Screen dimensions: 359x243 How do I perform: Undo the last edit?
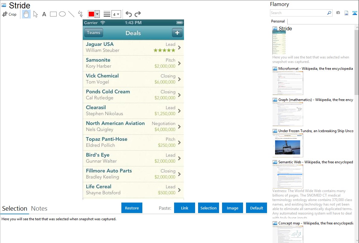click(129, 14)
